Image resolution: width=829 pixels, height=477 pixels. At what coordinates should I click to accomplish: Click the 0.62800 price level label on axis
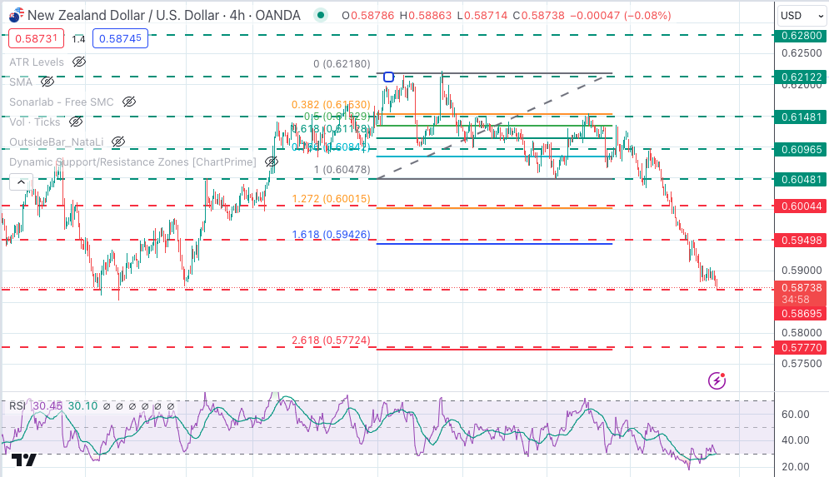coord(800,36)
